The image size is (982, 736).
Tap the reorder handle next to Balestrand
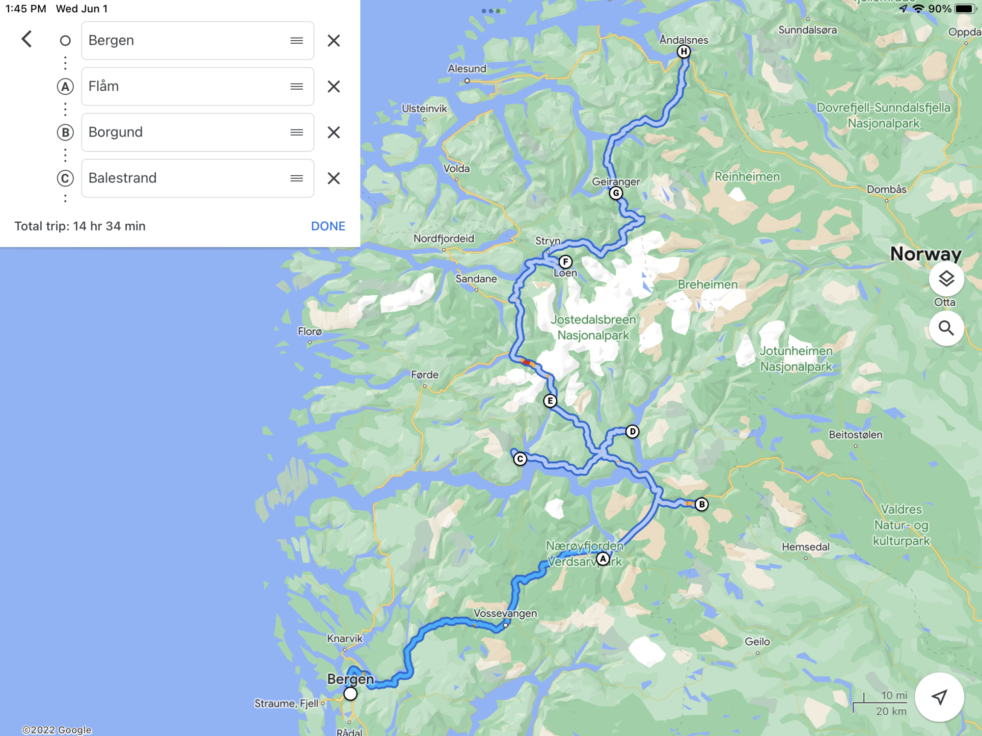click(x=297, y=178)
